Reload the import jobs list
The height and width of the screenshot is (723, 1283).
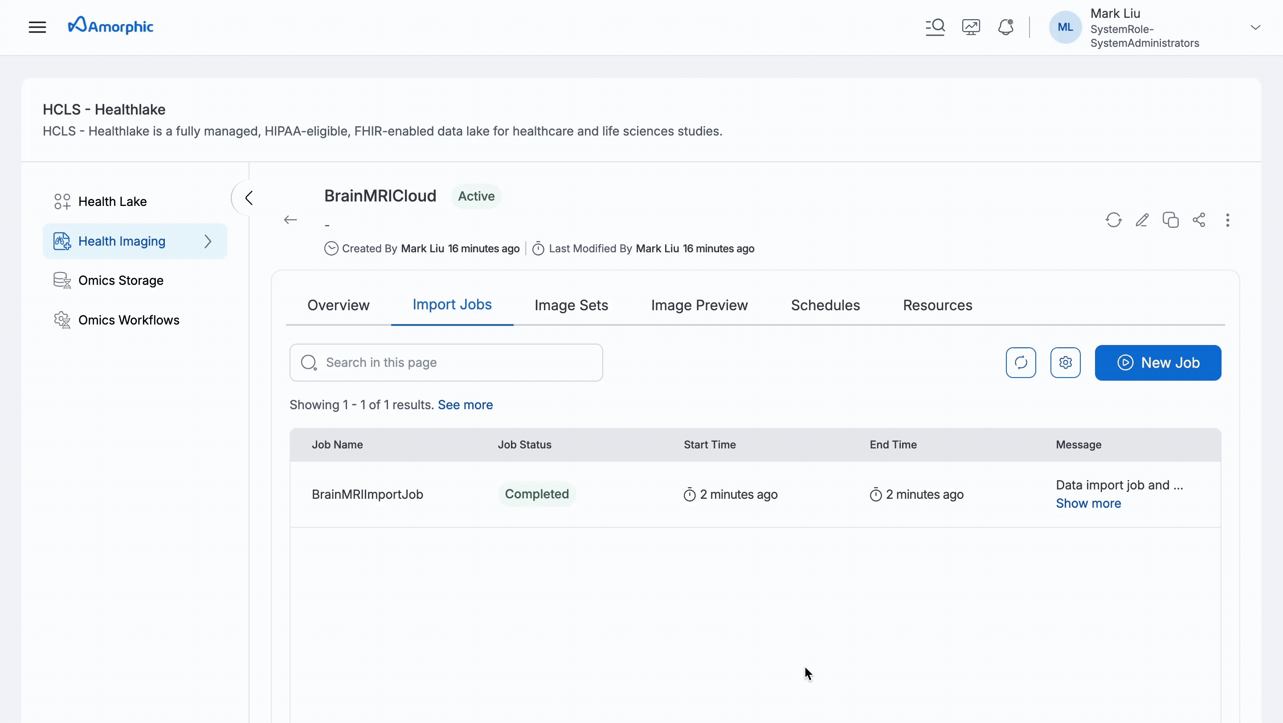(x=1021, y=362)
